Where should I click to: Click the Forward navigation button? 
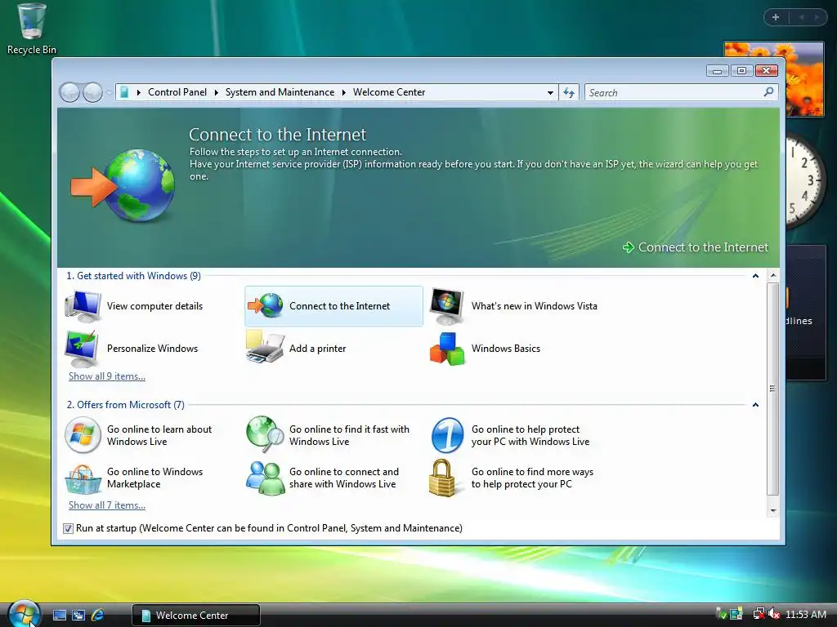pos(93,93)
